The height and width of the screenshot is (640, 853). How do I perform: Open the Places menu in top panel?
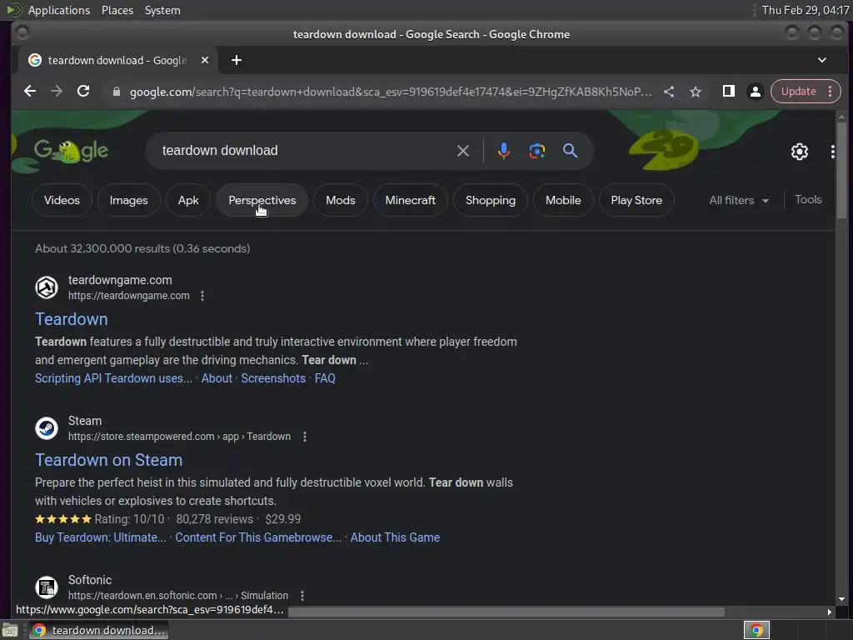tap(117, 10)
